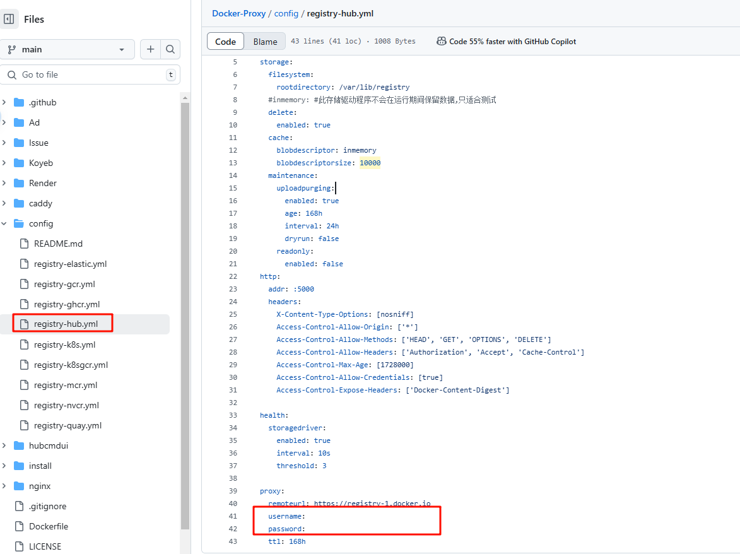Image resolution: width=740 pixels, height=554 pixels.
Task: Type in the Go to file field
Action: [88, 74]
